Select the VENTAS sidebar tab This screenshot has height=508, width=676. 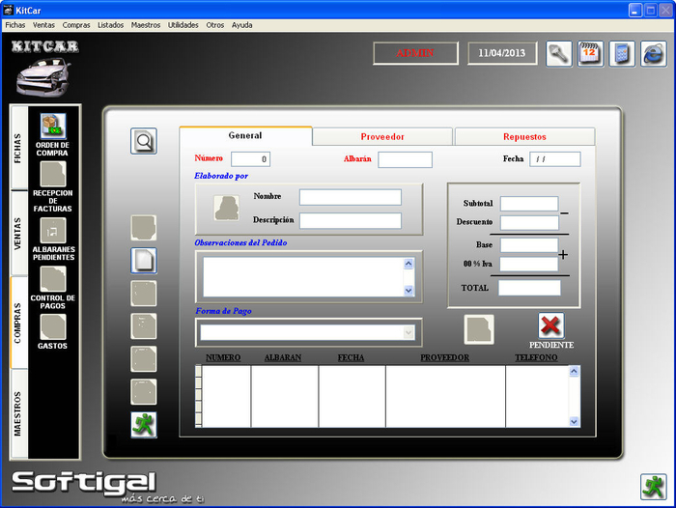coord(18,233)
